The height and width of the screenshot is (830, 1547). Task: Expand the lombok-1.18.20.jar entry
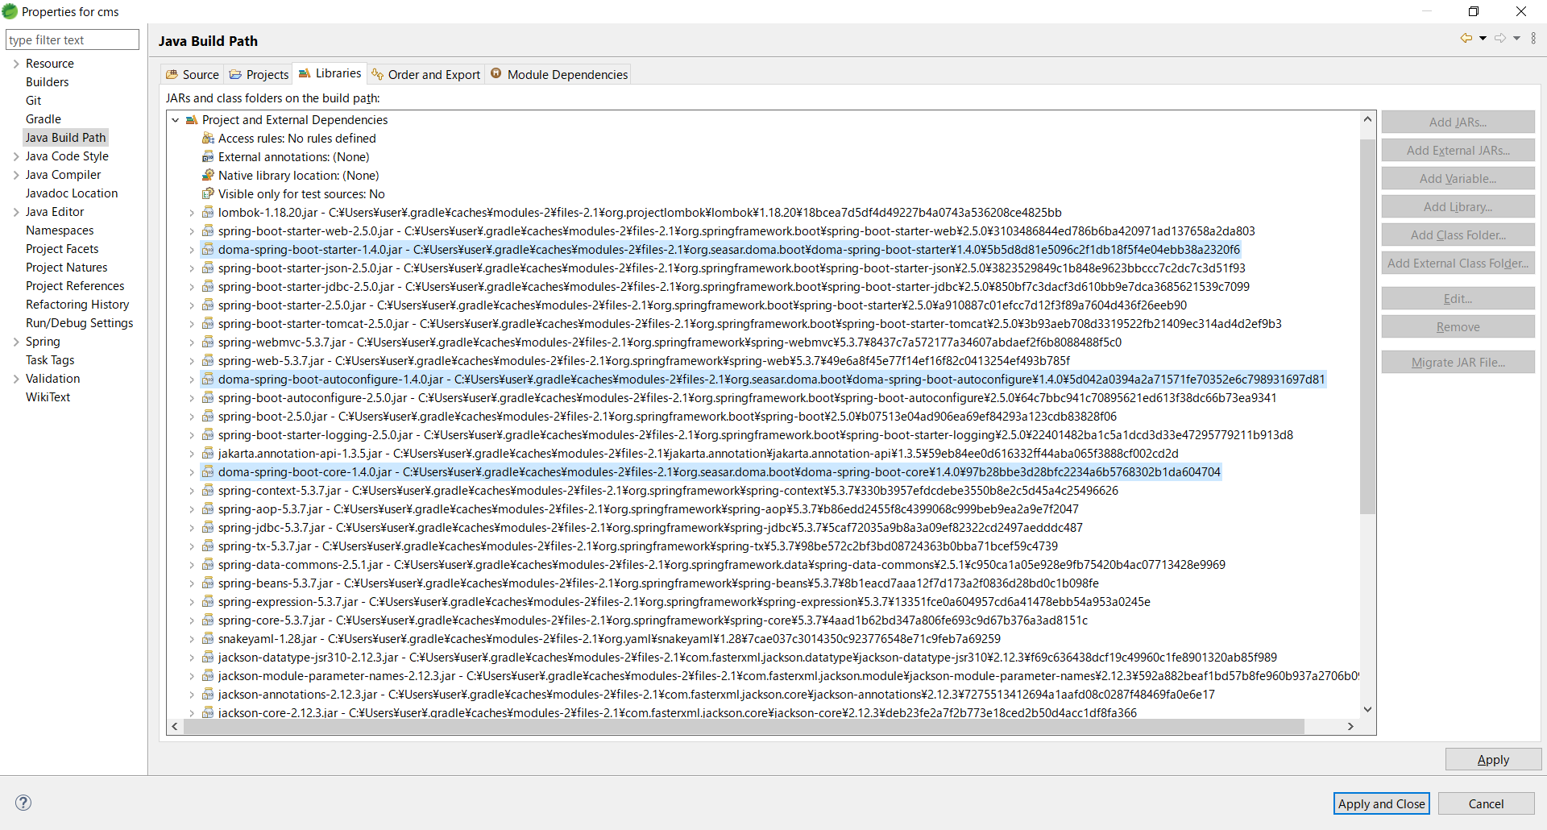191,213
